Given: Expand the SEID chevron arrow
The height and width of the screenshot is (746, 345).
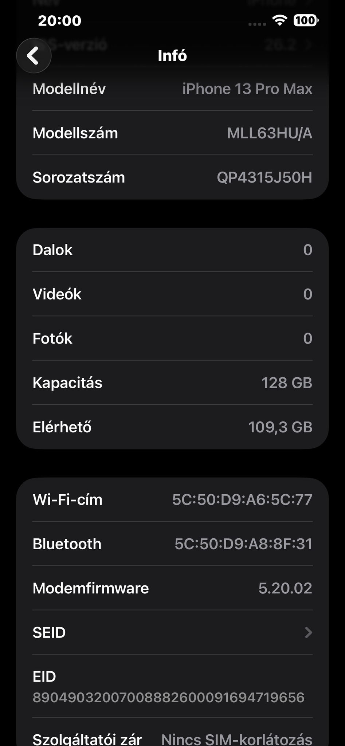Looking at the screenshot, I should (308, 632).
